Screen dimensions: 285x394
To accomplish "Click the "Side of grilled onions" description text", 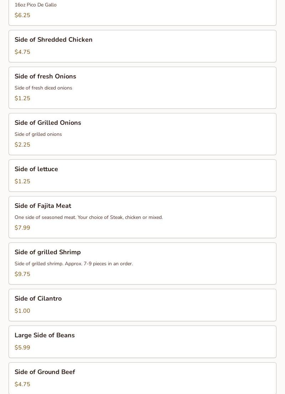I will [x=38, y=134].
